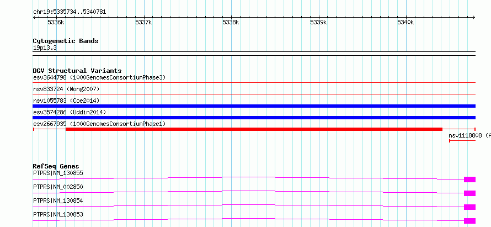Select the esv2667935 variant label
491x227 pixels.
tap(99, 124)
